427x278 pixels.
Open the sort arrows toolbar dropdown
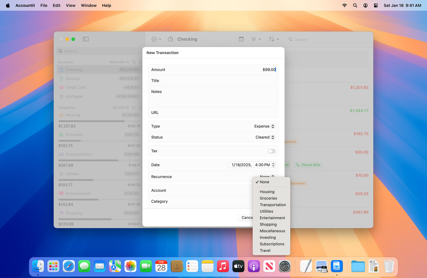coord(274,39)
